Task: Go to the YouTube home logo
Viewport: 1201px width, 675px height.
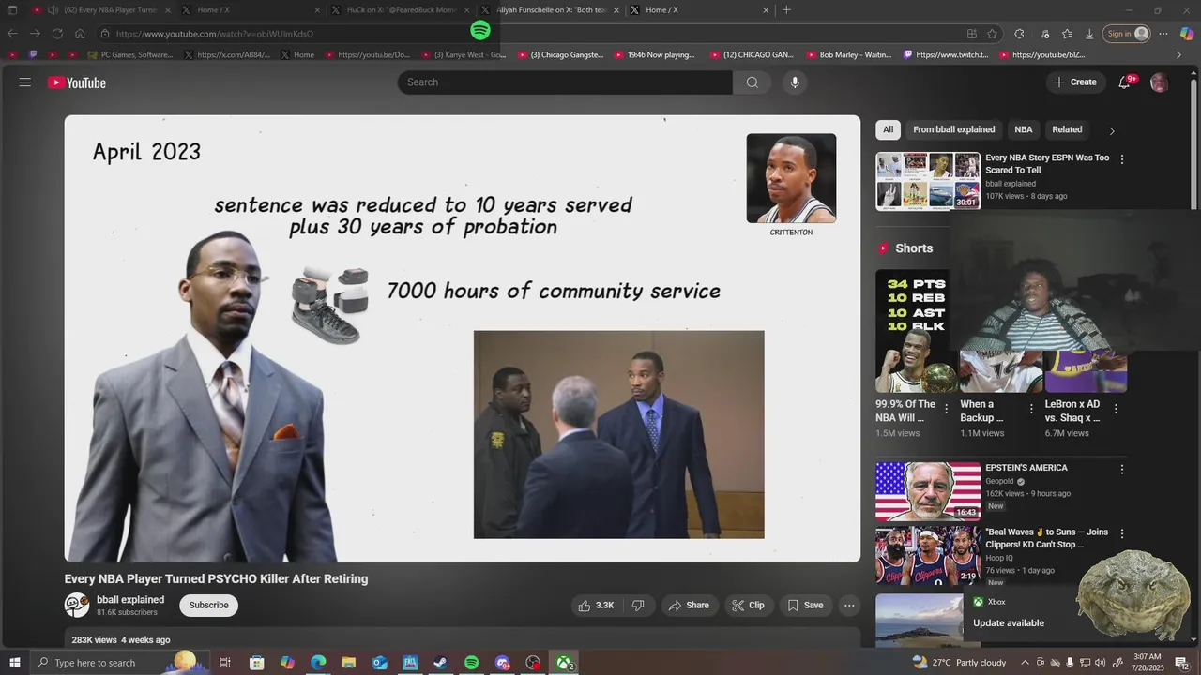Action: coord(77,82)
